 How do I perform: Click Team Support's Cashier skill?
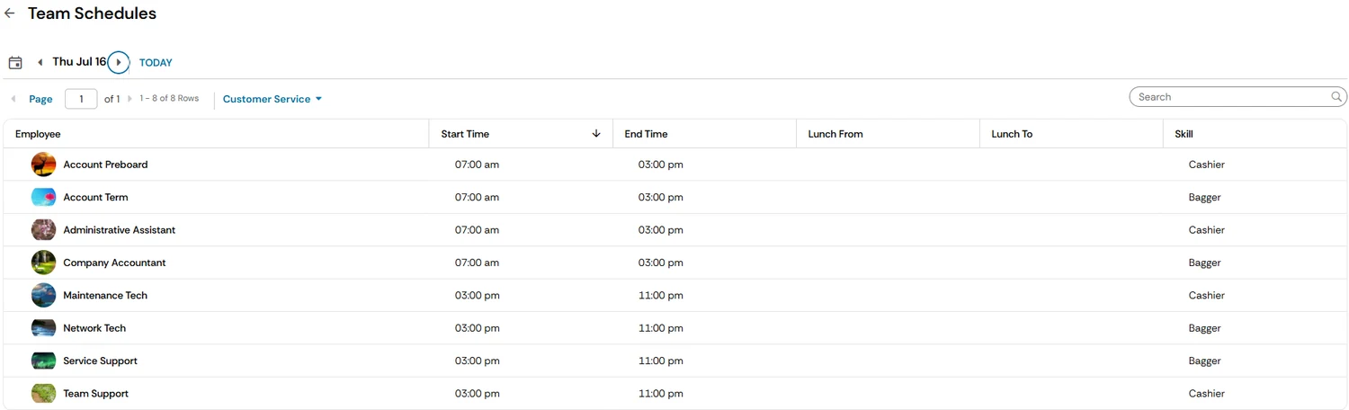[x=1206, y=394]
